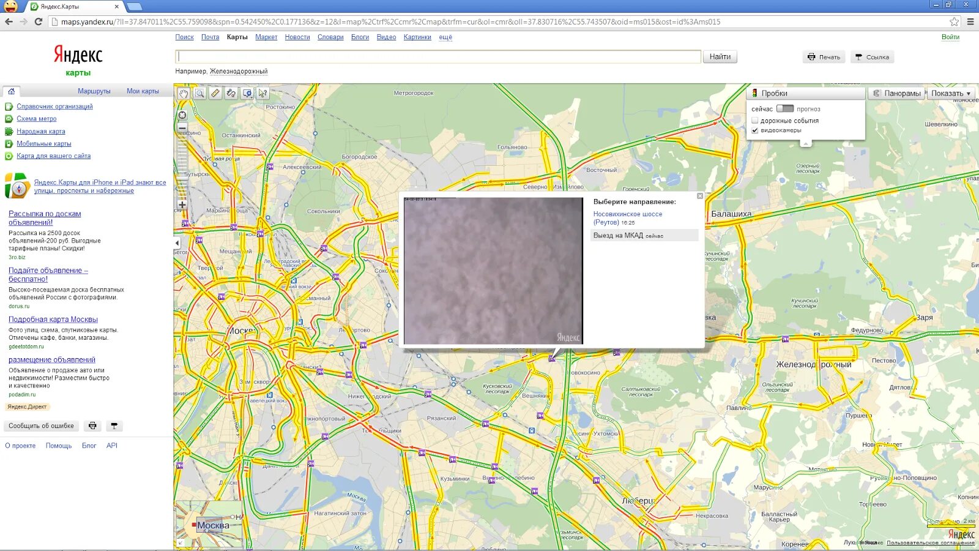
Task: Click the traffic camera image in the popup
Action: (x=493, y=271)
